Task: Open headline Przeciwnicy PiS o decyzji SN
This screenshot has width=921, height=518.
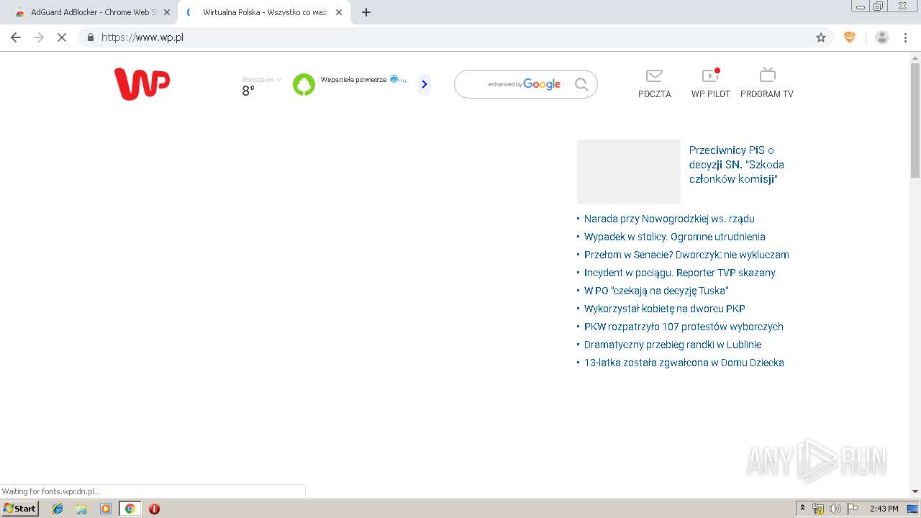Action: [737, 165]
